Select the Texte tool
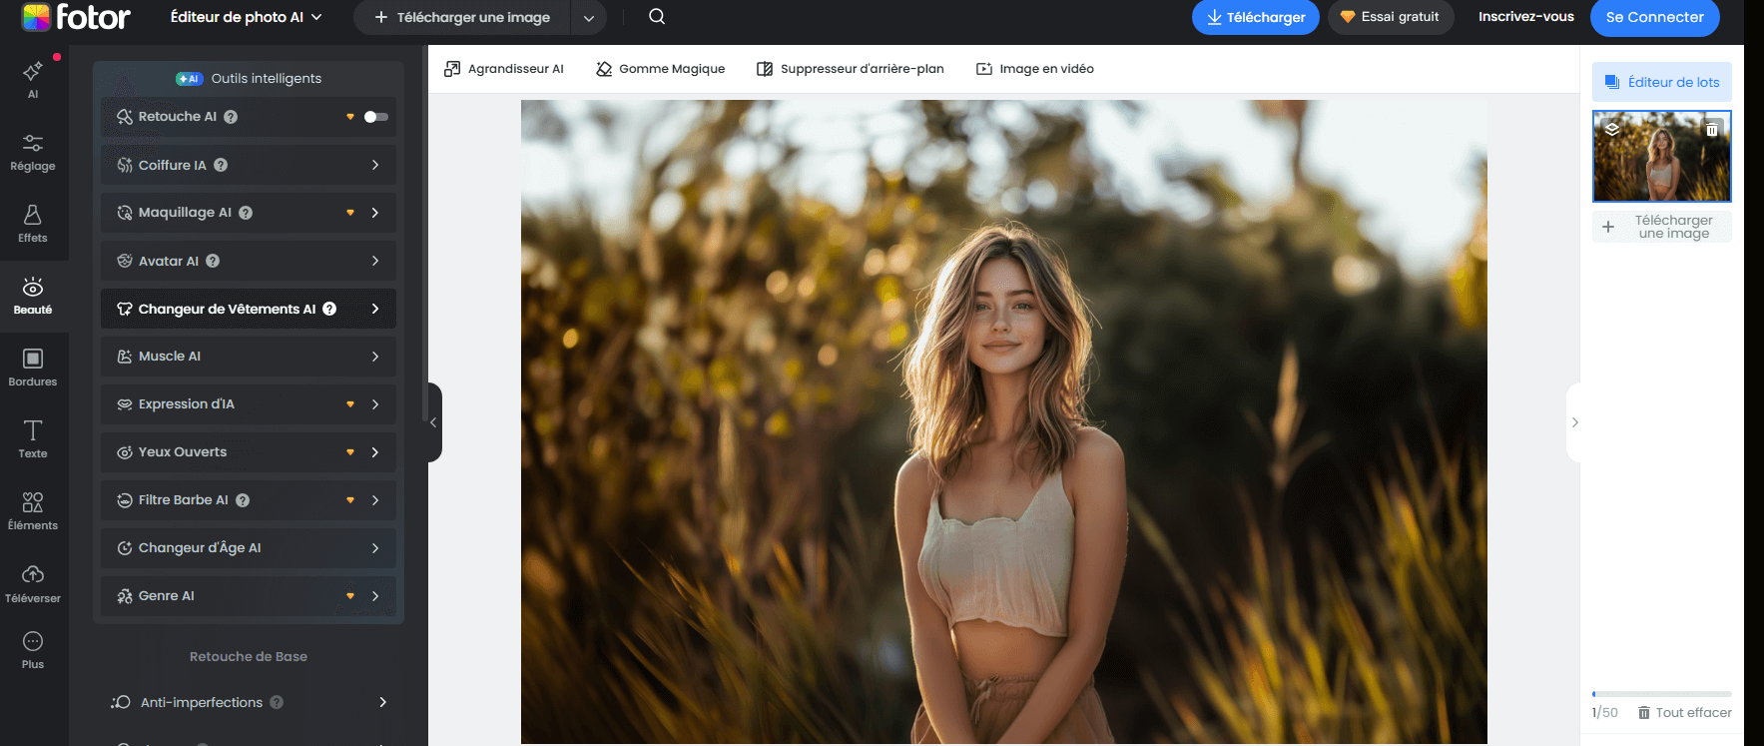The width and height of the screenshot is (1764, 746). coord(33,438)
